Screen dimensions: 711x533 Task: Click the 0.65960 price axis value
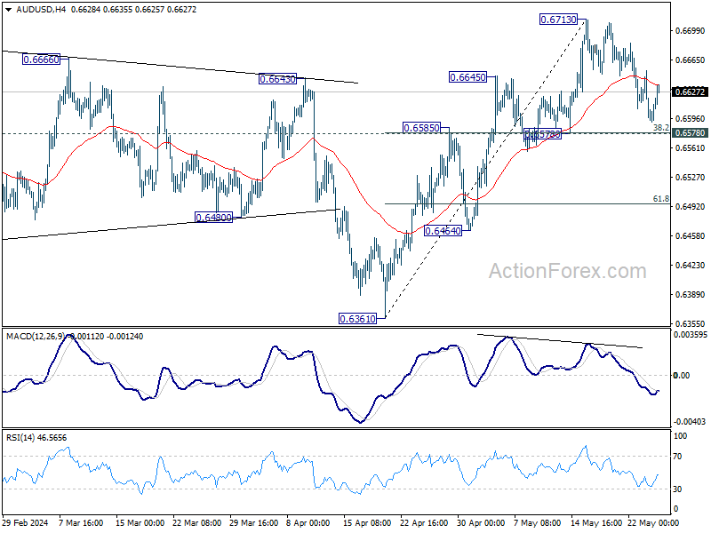(x=691, y=119)
